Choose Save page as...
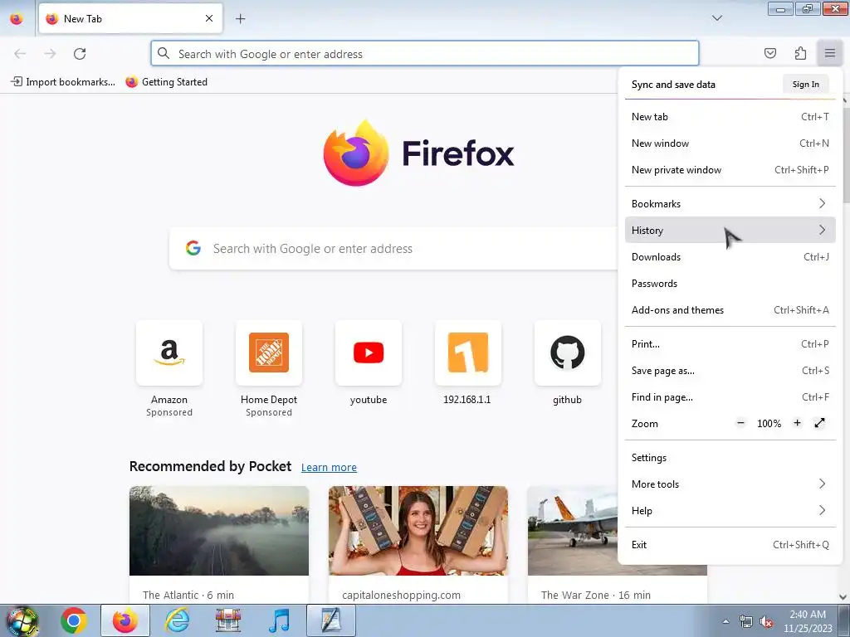This screenshot has height=637, width=850. [730, 371]
